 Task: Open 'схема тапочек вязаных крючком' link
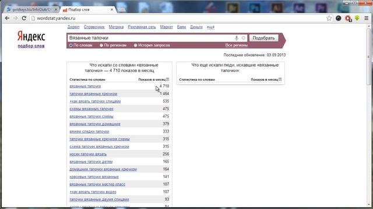[99, 147]
